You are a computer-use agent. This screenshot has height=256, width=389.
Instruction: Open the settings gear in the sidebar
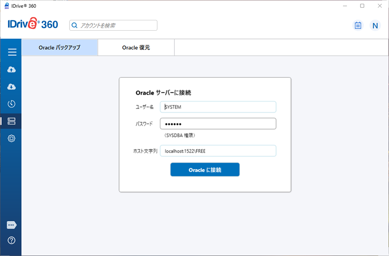pyautogui.click(x=12, y=138)
